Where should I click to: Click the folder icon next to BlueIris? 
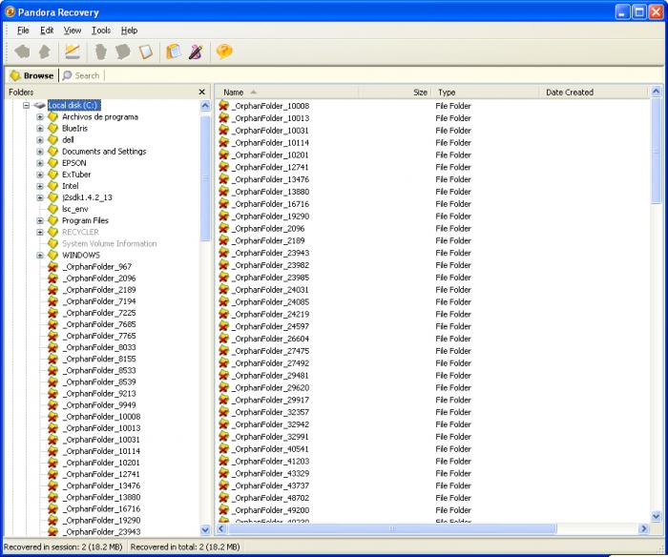(52, 129)
